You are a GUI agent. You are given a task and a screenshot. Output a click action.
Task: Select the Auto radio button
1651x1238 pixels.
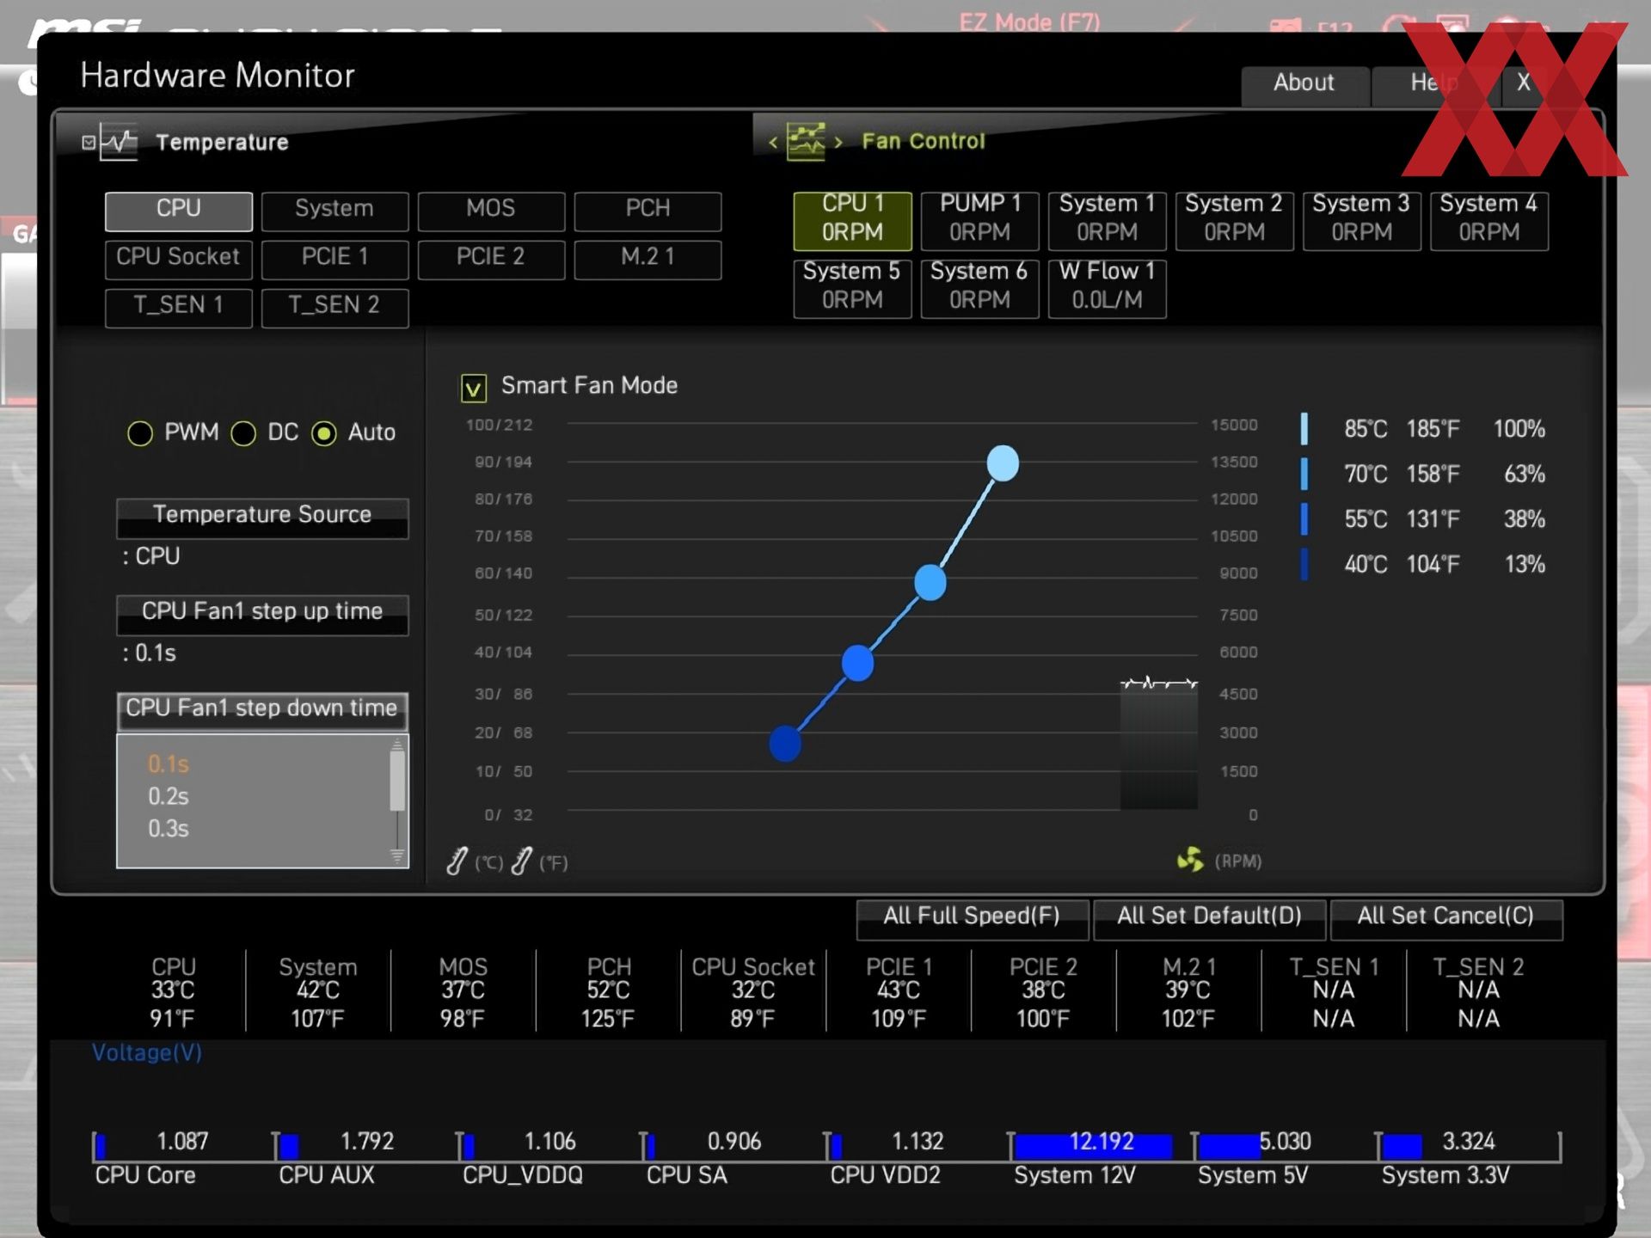click(324, 433)
